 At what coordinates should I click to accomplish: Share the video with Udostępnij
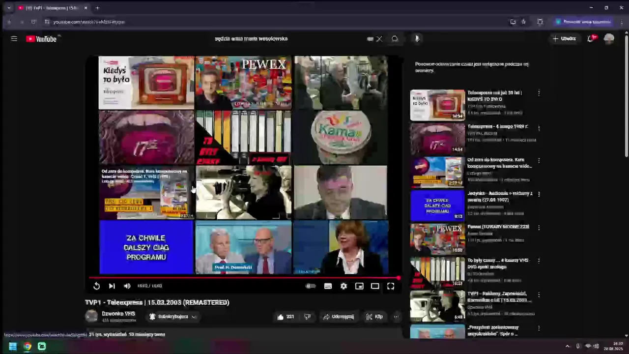pyautogui.click(x=338, y=317)
